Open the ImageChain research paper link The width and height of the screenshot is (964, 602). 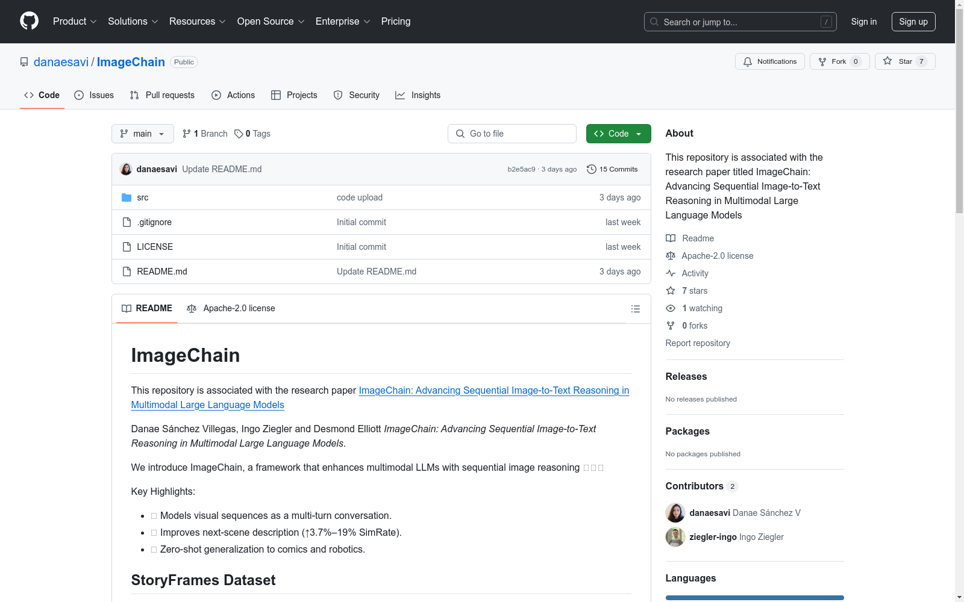[380, 397]
